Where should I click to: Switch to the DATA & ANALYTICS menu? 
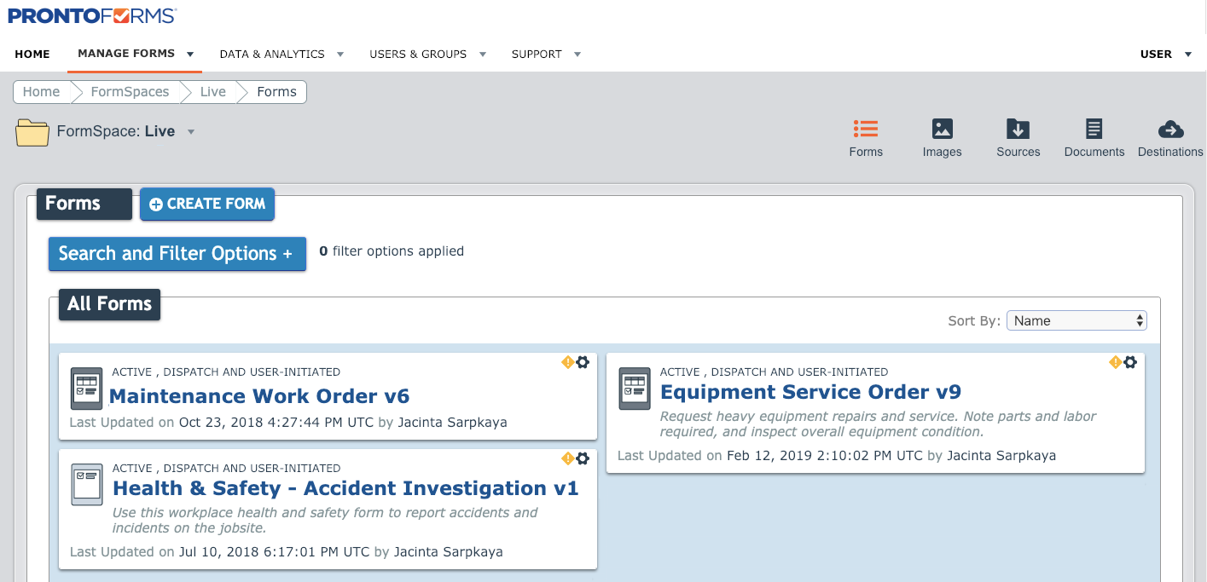(x=281, y=54)
